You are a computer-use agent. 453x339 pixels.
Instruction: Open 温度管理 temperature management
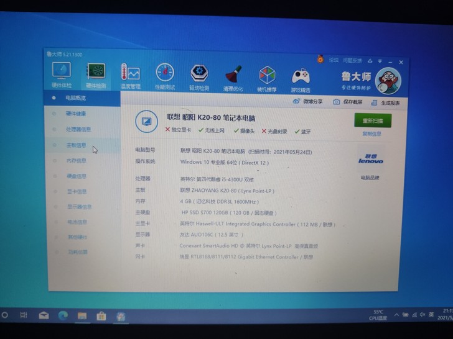click(x=130, y=76)
